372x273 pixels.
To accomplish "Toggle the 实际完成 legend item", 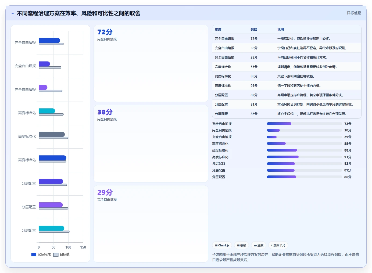I will click(41, 254).
